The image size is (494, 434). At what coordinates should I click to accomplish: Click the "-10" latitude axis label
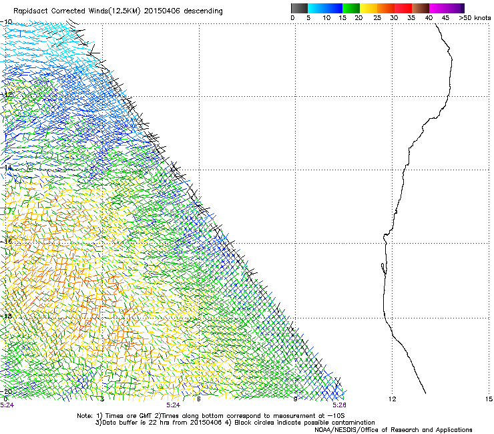pyautogui.click(x=6, y=22)
